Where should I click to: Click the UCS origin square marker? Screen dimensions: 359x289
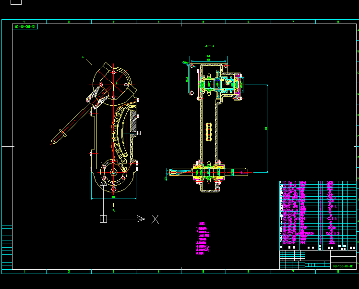click(x=104, y=219)
